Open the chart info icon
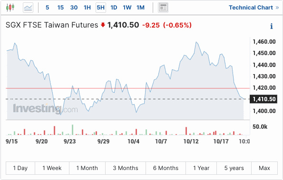The image size is (283, 180). (271, 26)
